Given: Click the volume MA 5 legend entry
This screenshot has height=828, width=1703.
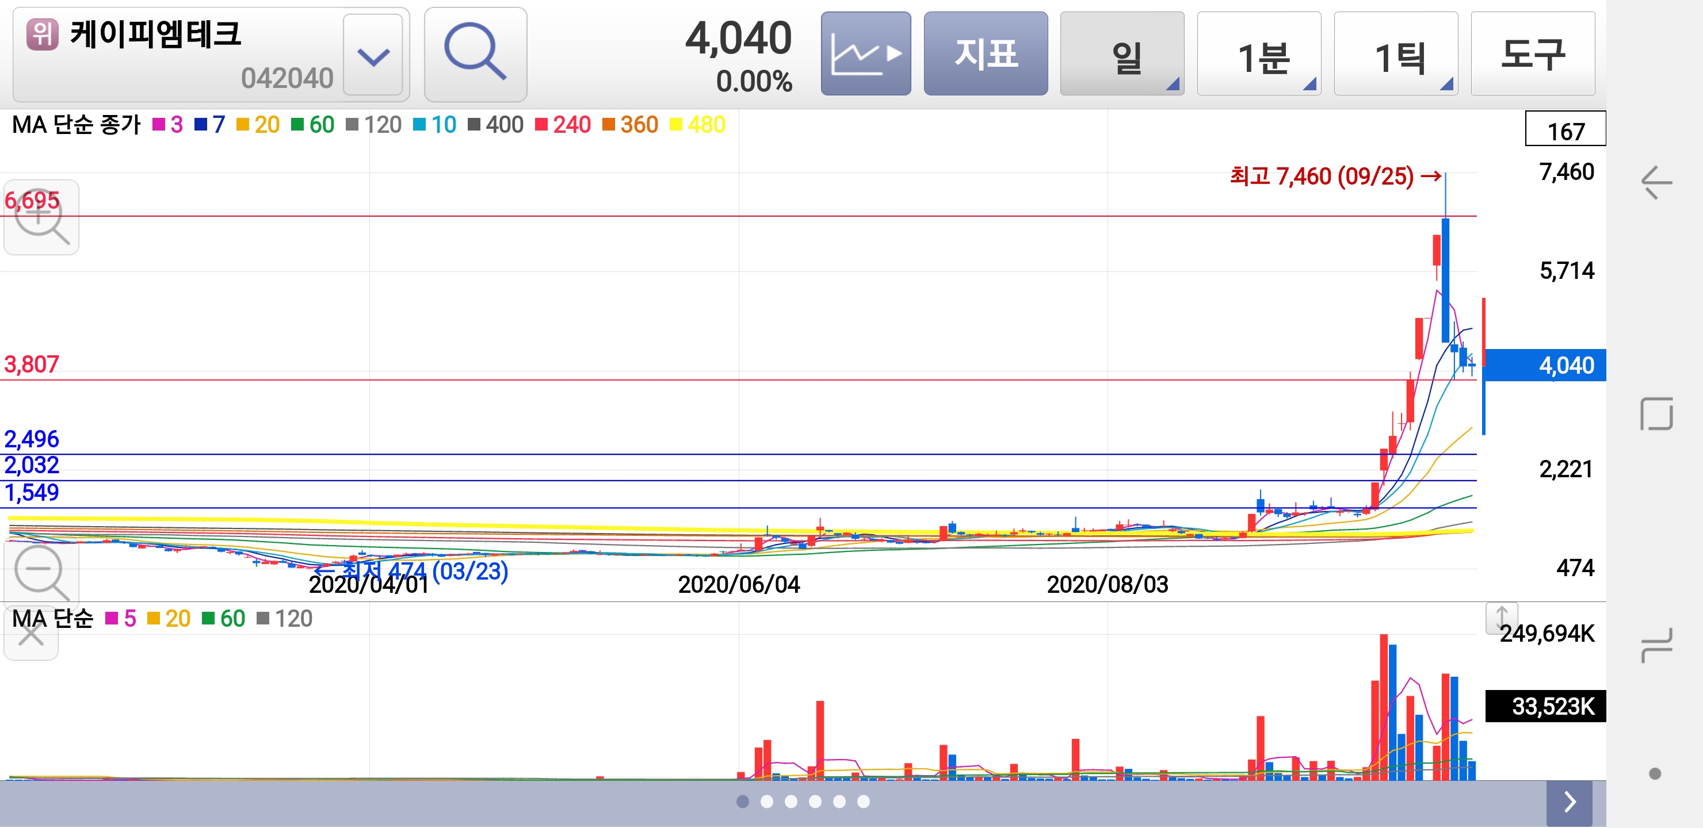Looking at the screenshot, I should point(121,619).
